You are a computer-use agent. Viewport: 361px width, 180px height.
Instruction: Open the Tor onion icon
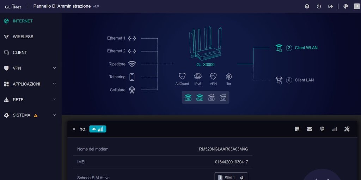point(228,76)
